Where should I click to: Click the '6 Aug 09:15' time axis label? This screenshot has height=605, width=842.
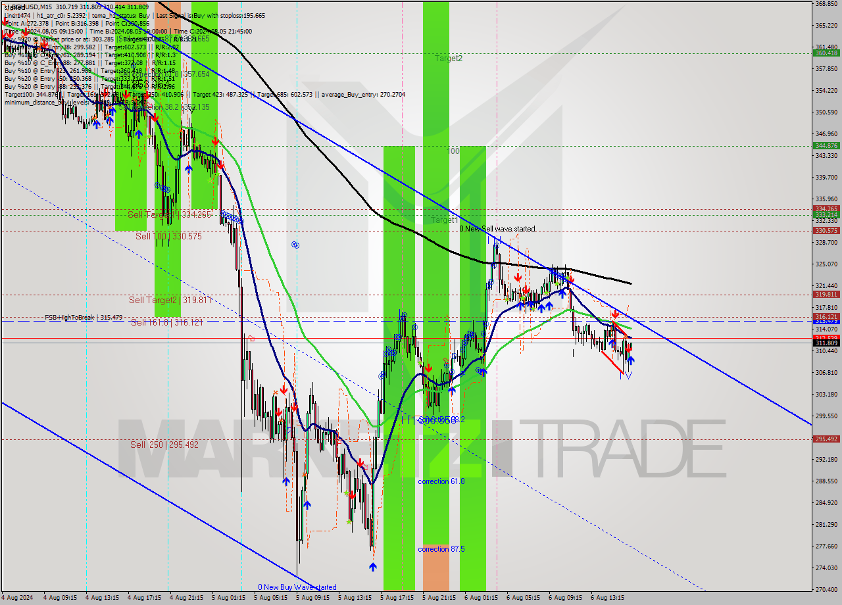pyautogui.click(x=565, y=598)
